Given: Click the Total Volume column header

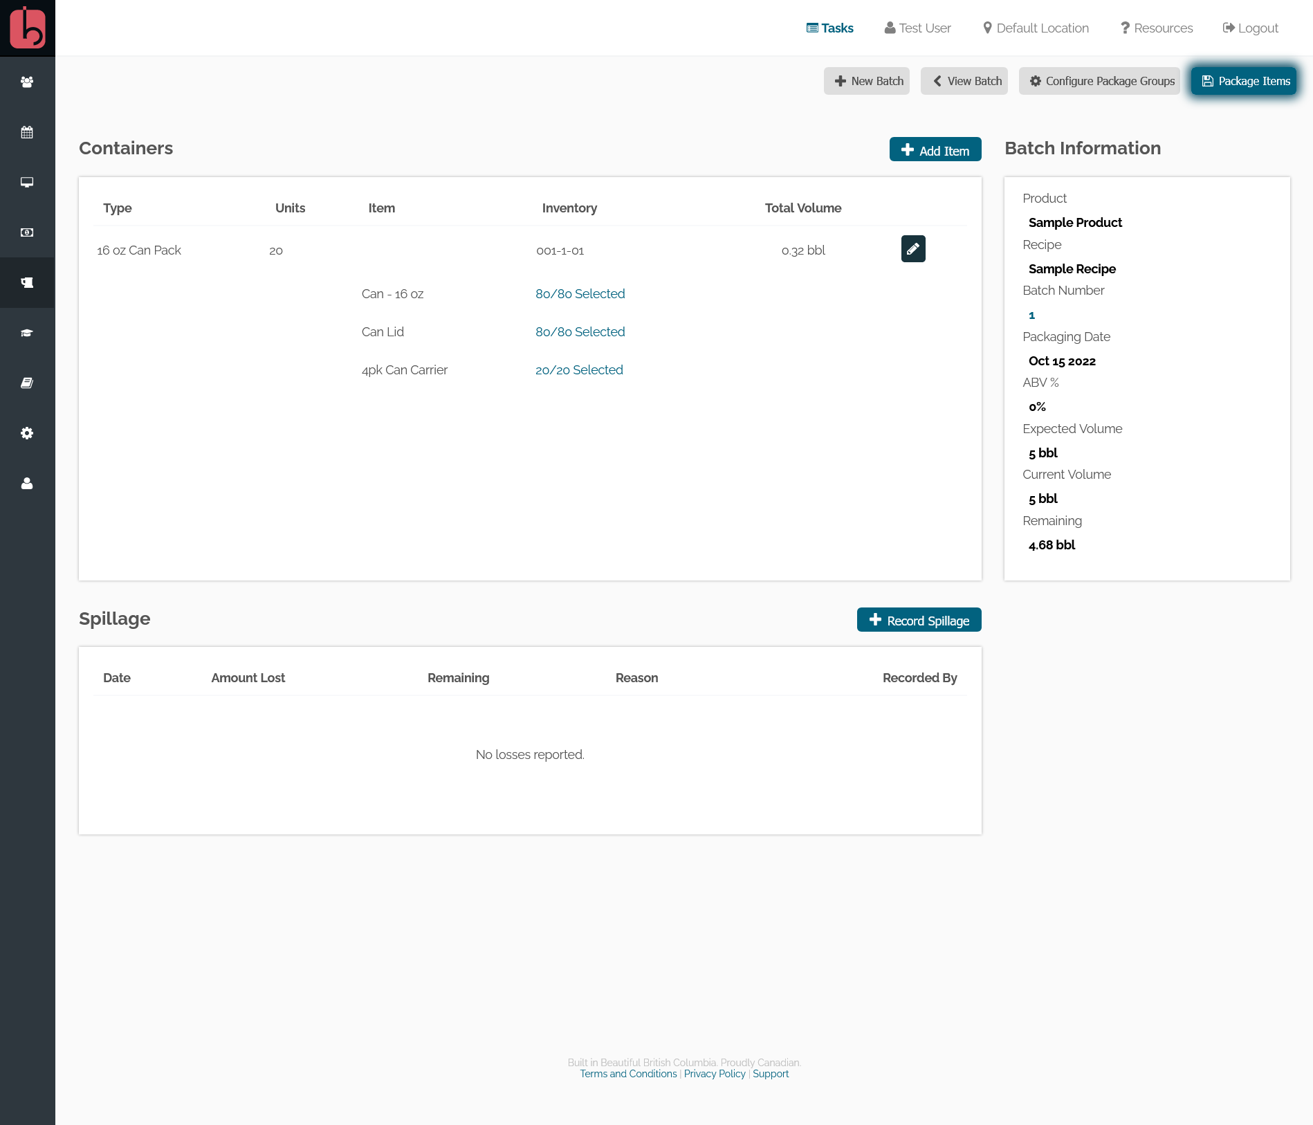Looking at the screenshot, I should pos(803,208).
